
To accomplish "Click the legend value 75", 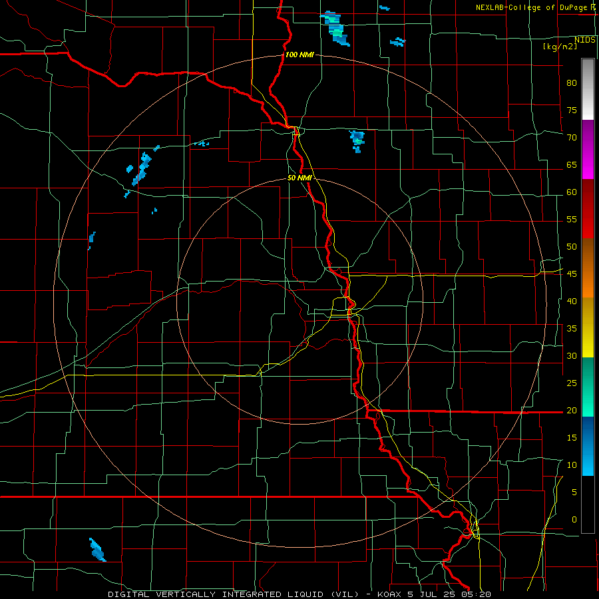I will coord(572,110).
